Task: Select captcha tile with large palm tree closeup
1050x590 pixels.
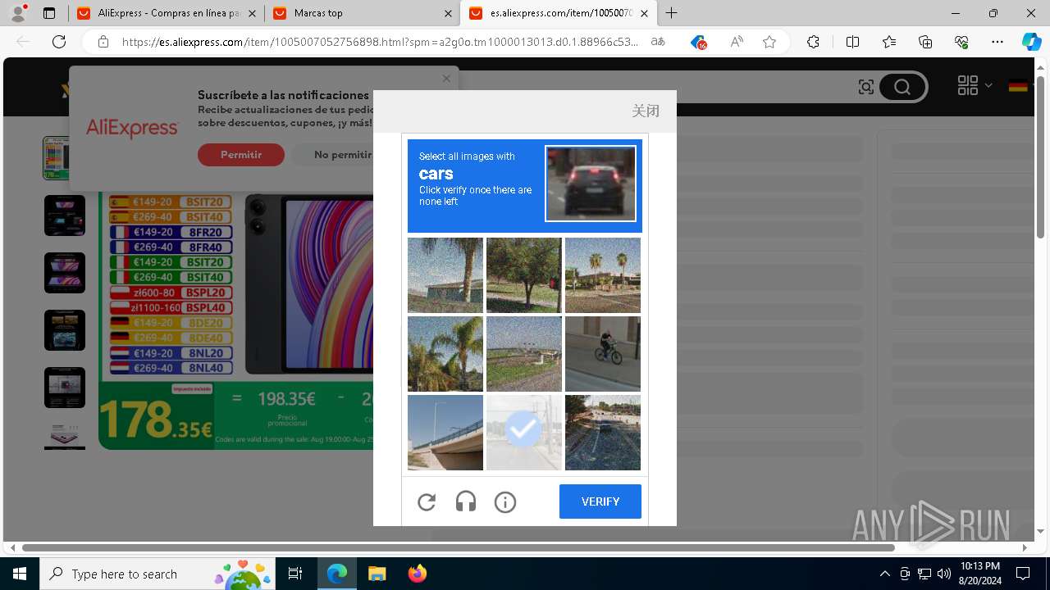Action: tap(445, 354)
